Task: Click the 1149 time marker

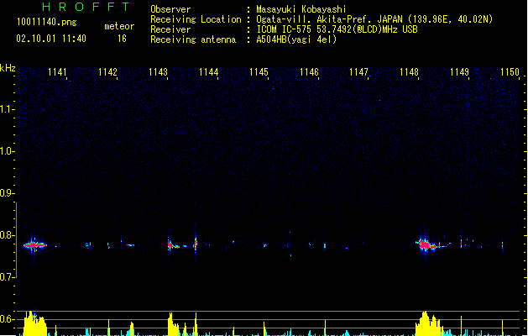Action: 459,72
